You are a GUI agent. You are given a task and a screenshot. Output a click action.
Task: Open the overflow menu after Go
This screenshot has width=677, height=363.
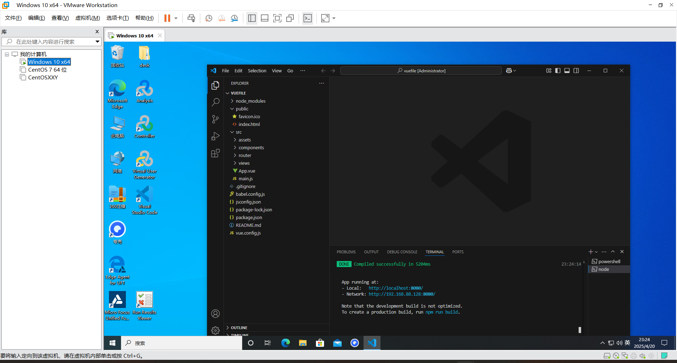303,71
